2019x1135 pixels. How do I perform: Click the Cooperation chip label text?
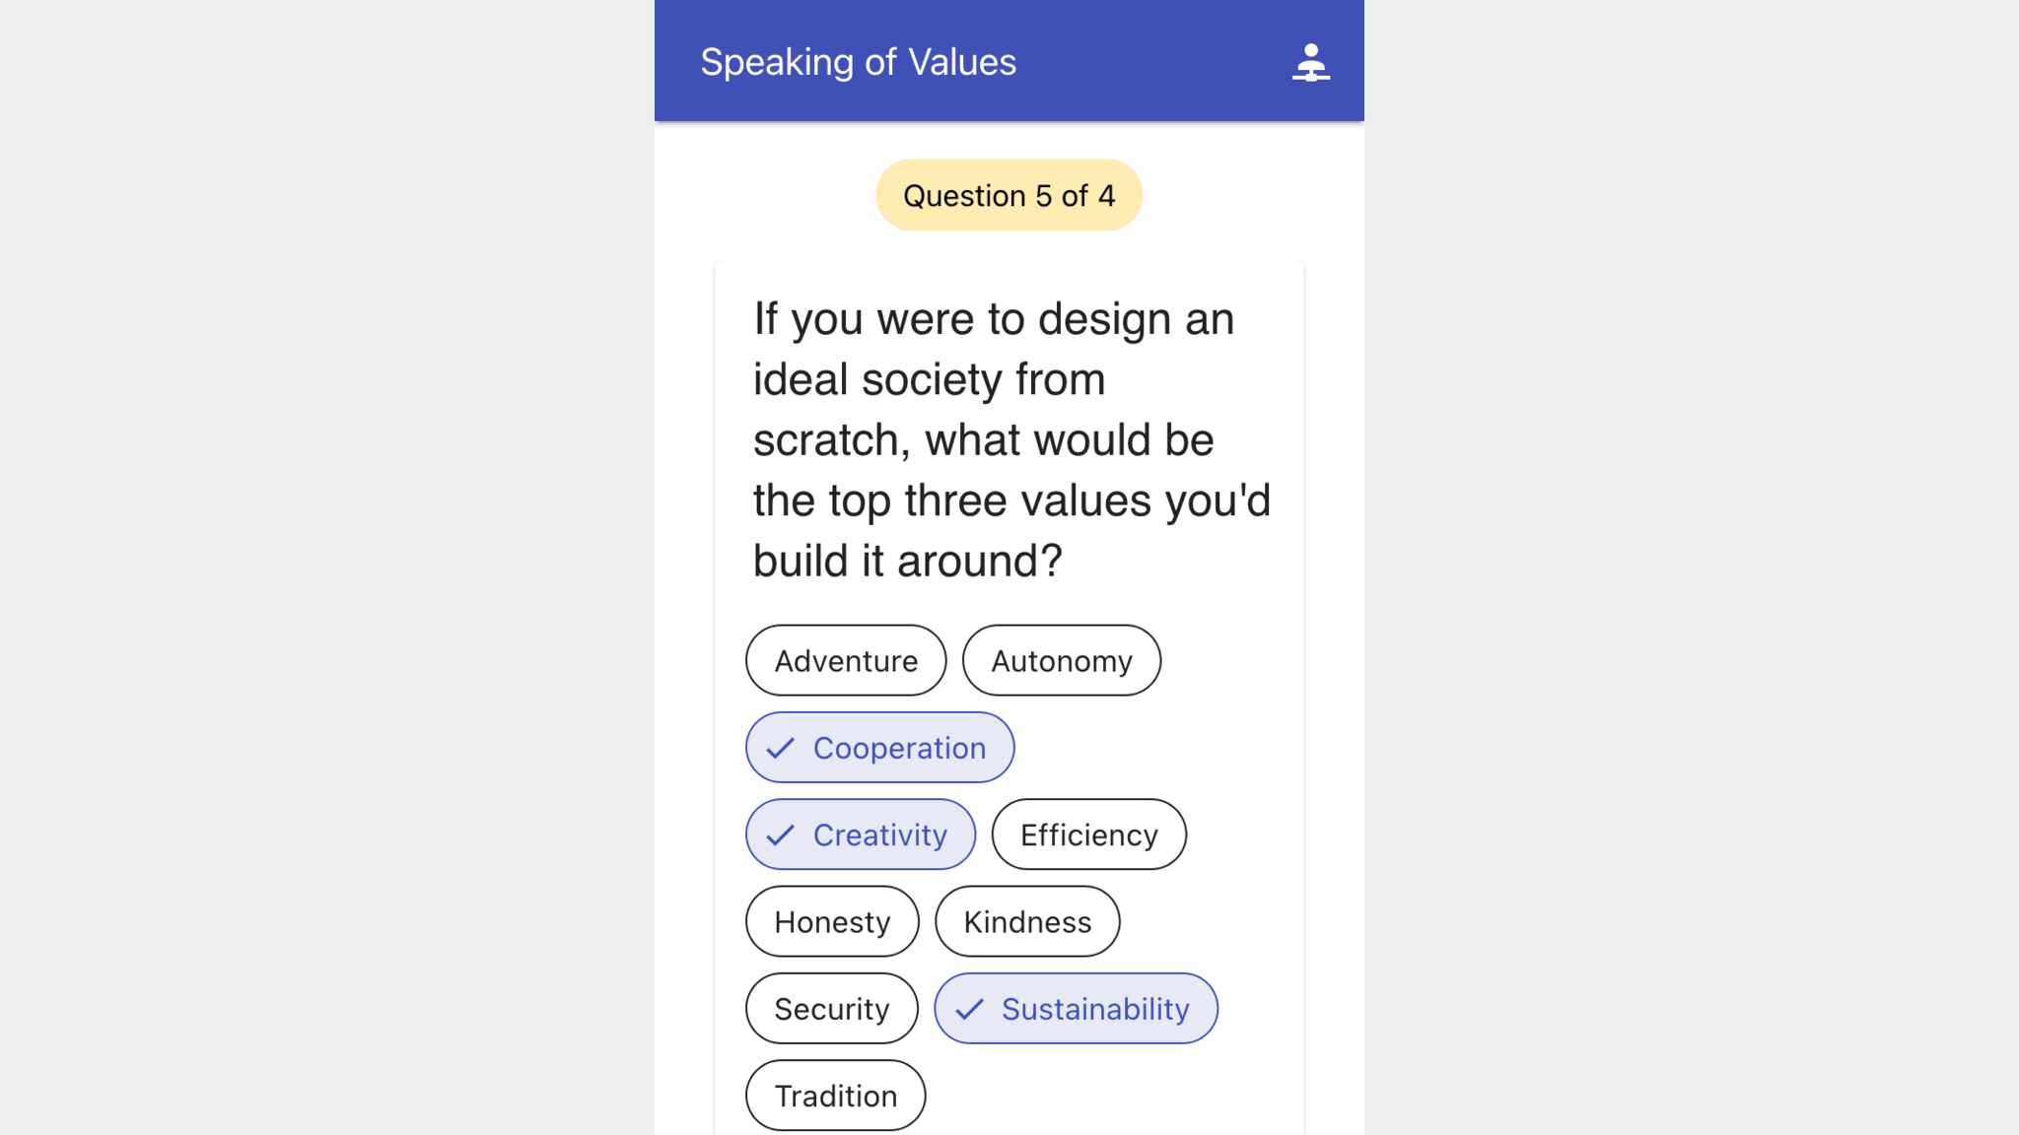tap(899, 749)
